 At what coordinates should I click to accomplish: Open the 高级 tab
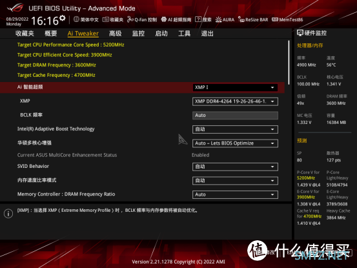point(115,34)
